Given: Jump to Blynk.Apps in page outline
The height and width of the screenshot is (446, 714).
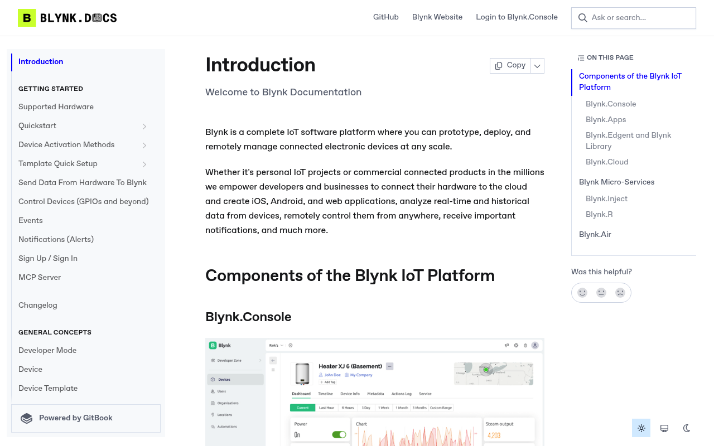Looking at the screenshot, I should (x=606, y=120).
